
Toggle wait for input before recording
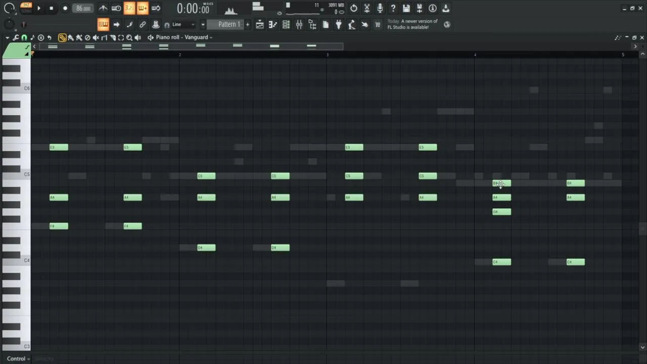pyautogui.click(x=116, y=8)
